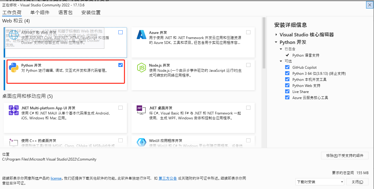Uncheck the Live Share component
The image size is (374, 189).
287,91
